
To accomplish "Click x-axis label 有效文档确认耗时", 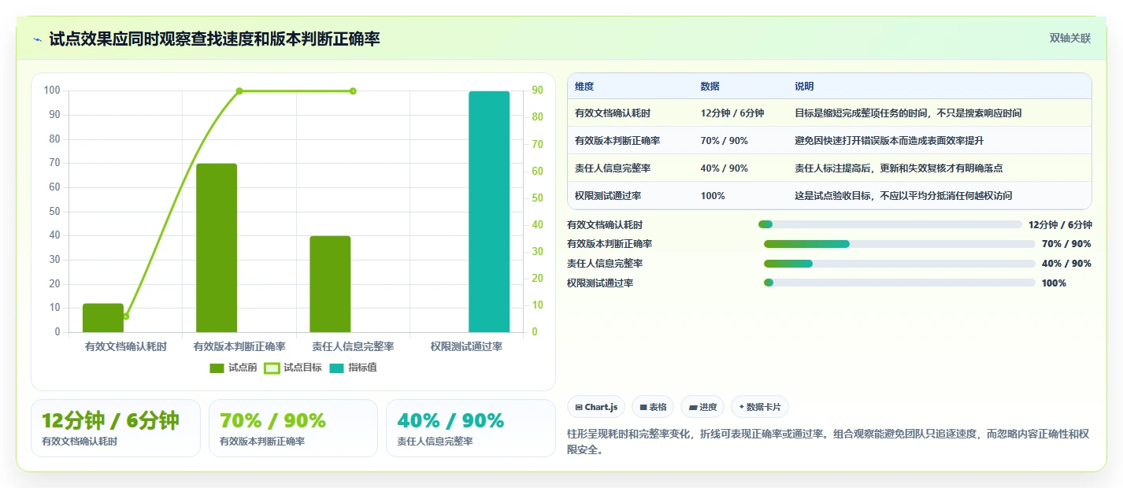I will pyautogui.click(x=126, y=346).
